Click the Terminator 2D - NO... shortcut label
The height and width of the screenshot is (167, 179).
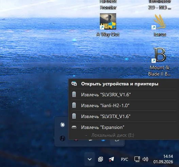[160, 4]
